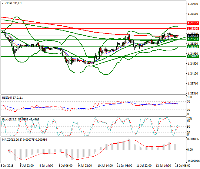This screenshot has height=169, width=200.
Task: Click the Stochastic scale level 50
Action: (x=189, y=127)
